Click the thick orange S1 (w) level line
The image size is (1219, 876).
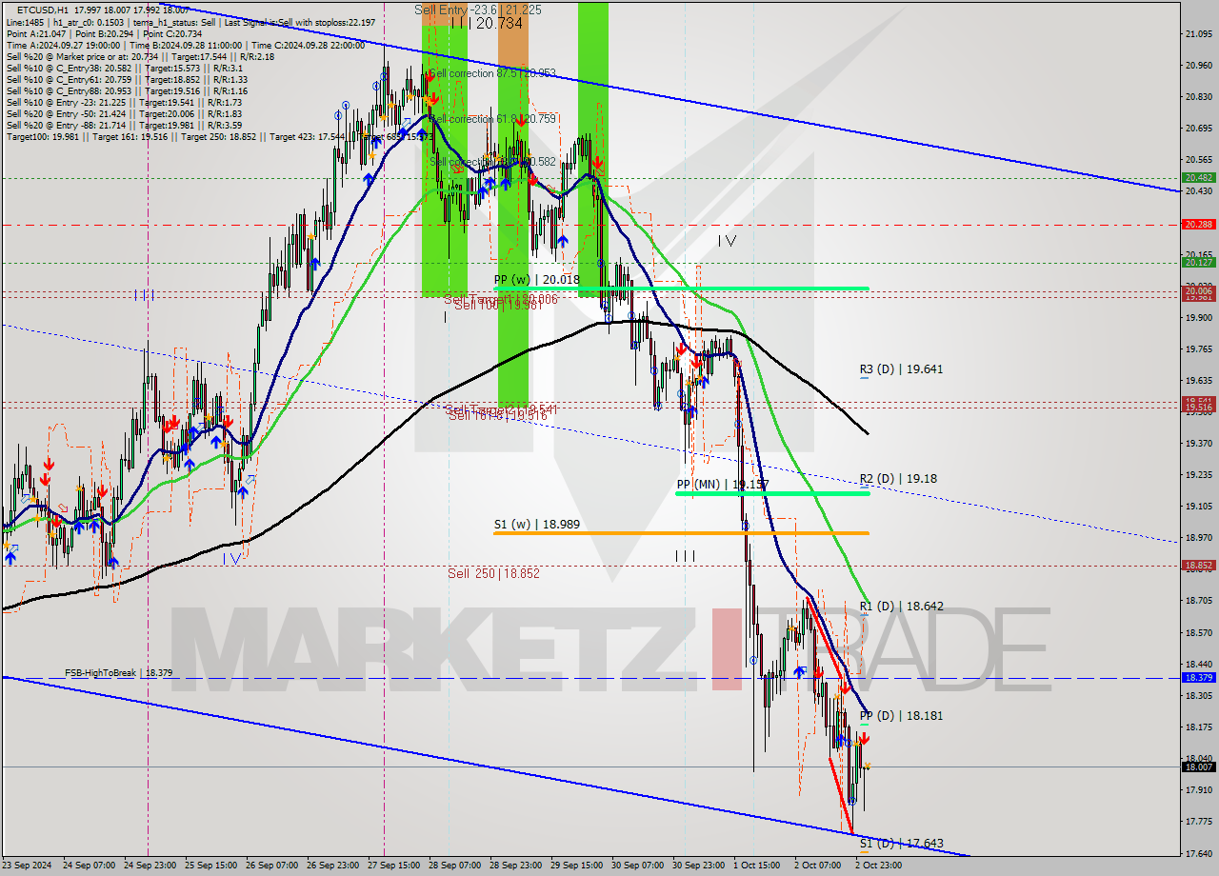click(x=681, y=533)
